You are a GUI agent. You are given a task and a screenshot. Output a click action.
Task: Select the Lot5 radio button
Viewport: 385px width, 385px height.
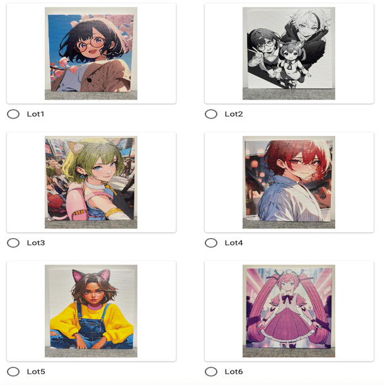(13, 372)
